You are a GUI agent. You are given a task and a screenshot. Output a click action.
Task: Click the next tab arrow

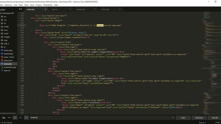coord(21,9)
